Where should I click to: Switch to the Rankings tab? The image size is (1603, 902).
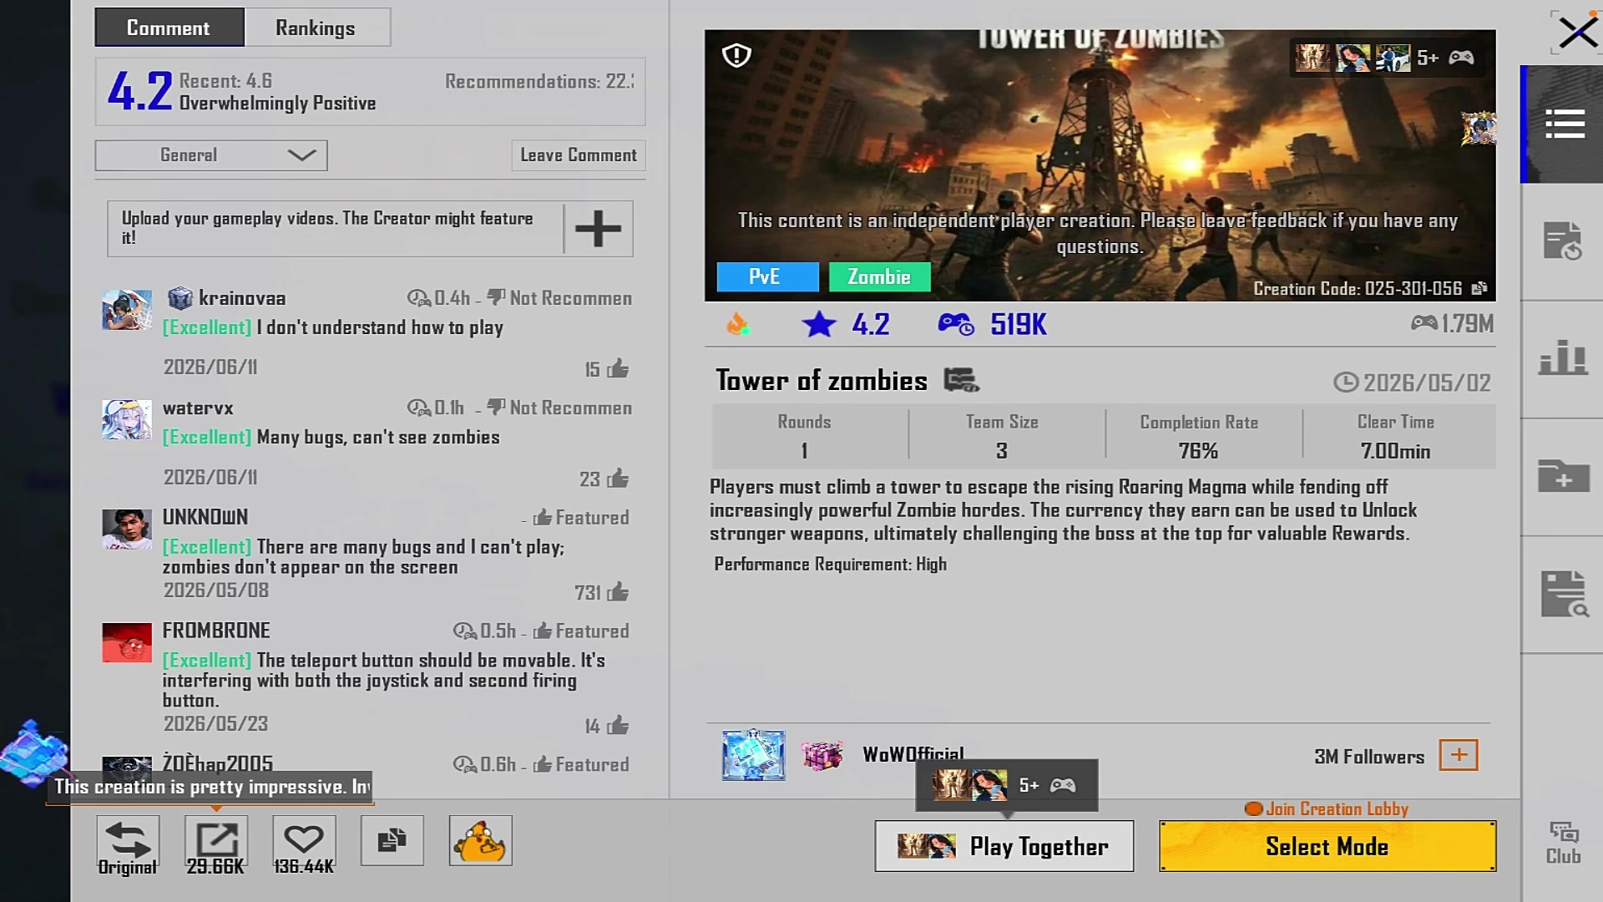[316, 28]
